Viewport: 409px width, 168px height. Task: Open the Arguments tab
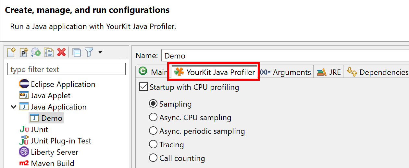[x=286, y=72]
